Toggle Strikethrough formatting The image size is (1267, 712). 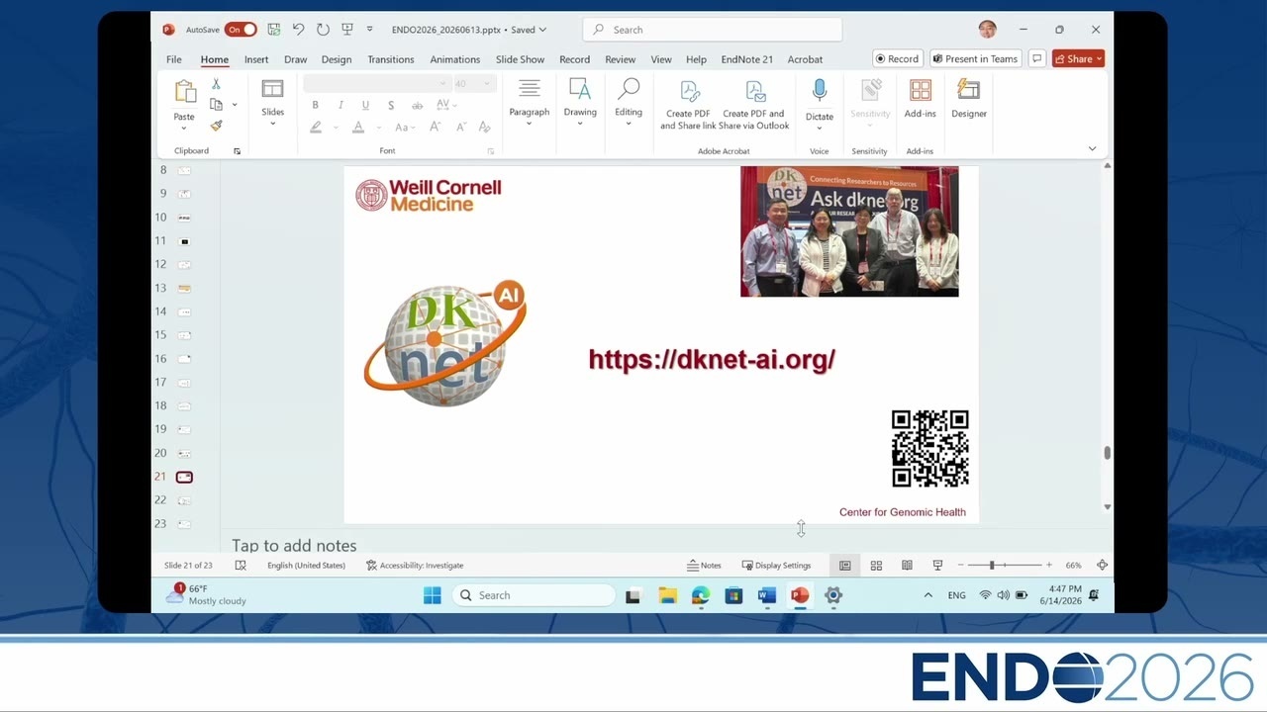[417, 106]
